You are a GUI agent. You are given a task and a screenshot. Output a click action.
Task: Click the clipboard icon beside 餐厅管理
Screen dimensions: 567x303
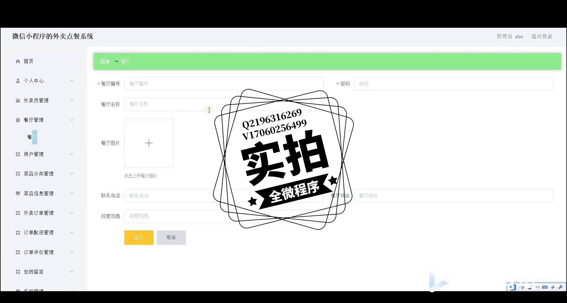click(18, 120)
